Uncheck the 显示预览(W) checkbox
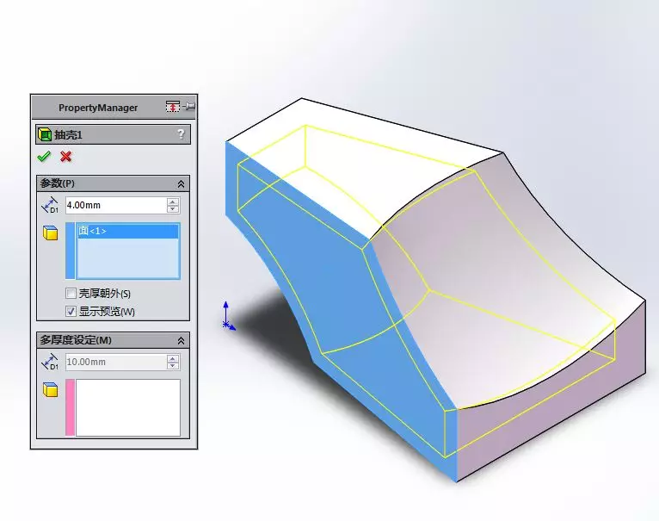Screen dimensions: 659x521 [x=71, y=311]
